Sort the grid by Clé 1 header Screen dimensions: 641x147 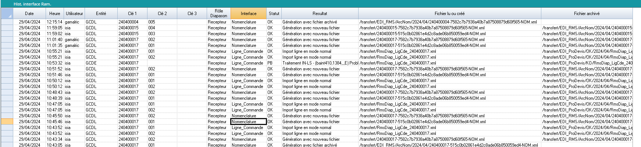coord(132,14)
